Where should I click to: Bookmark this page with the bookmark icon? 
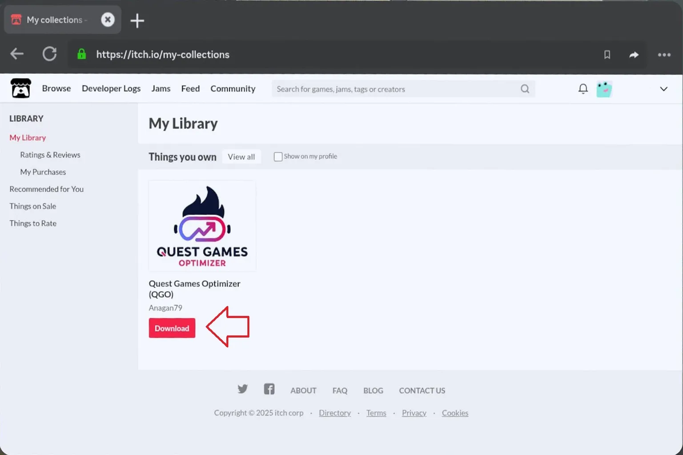(607, 55)
